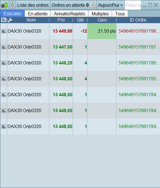The width and height of the screenshot is (160, 188).
Task: Select the 21,50 pts gain cell
Action: [102, 31]
